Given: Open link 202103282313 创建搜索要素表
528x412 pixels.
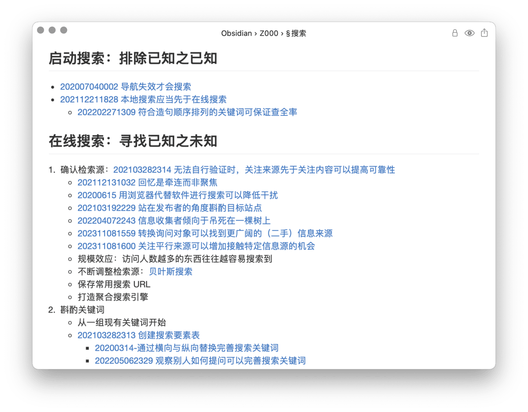Looking at the screenshot, I should (139, 335).
